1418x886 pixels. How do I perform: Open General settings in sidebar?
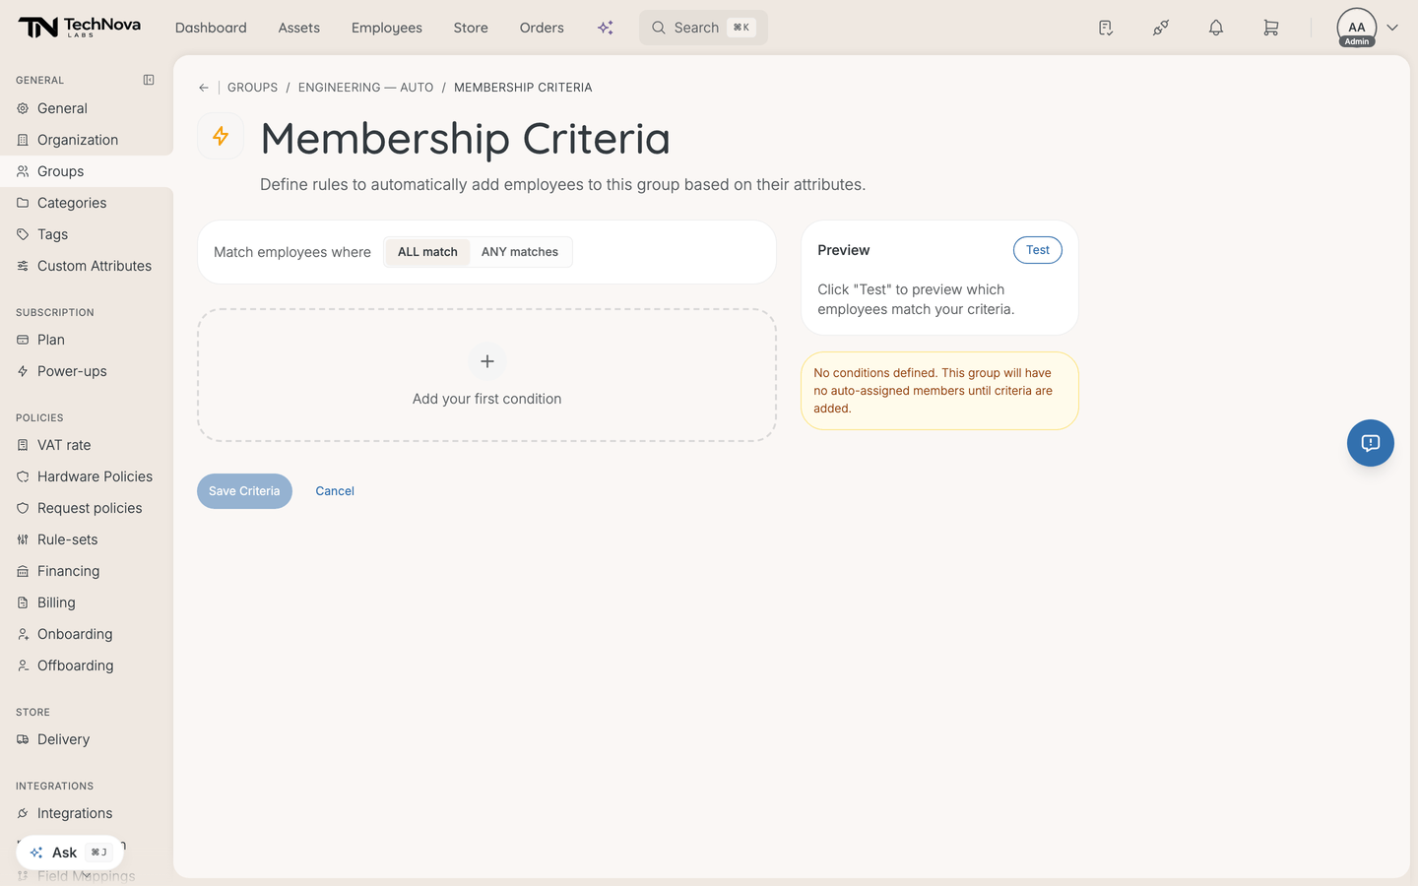tap(87, 108)
